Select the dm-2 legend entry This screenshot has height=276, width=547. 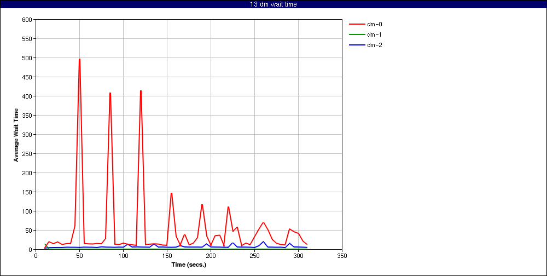pyautogui.click(x=365, y=45)
